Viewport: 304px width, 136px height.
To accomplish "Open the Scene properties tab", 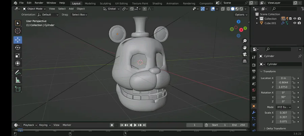I will pyautogui.click(x=254, y=84).
